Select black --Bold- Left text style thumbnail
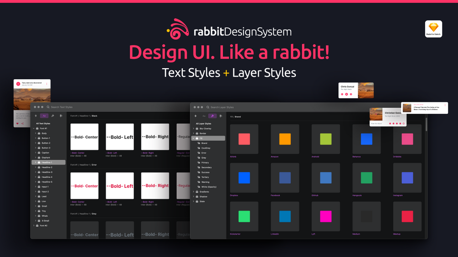Viewport: 458px width, 257px height. (120, 136)
